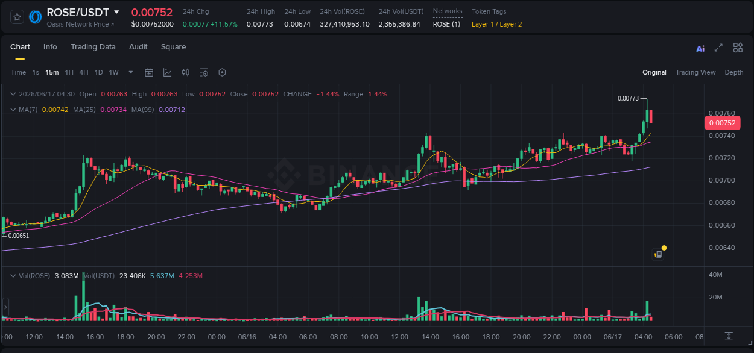
Task: Click the 06/17 date label on time axis
Action: coord(612,337)
